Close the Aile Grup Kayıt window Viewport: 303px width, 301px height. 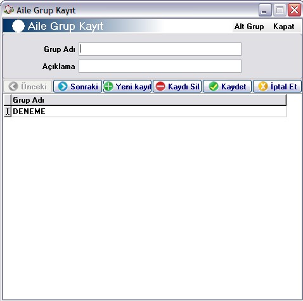pyautogui.click(x=294, y=10)
